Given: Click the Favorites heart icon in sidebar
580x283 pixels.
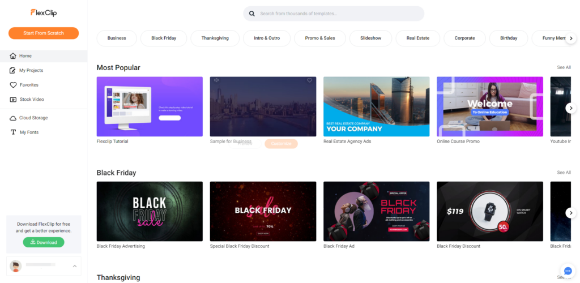Looking at the screenshot, I should coord(13,85).
